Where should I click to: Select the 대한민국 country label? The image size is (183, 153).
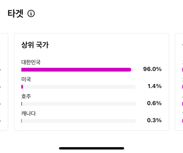point(31,62)
